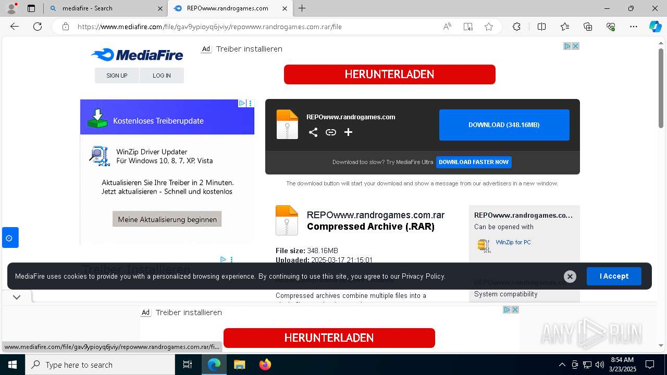Open network icon in system tray
The width and height of the screenshot is (667, 375).
(587, 365)
